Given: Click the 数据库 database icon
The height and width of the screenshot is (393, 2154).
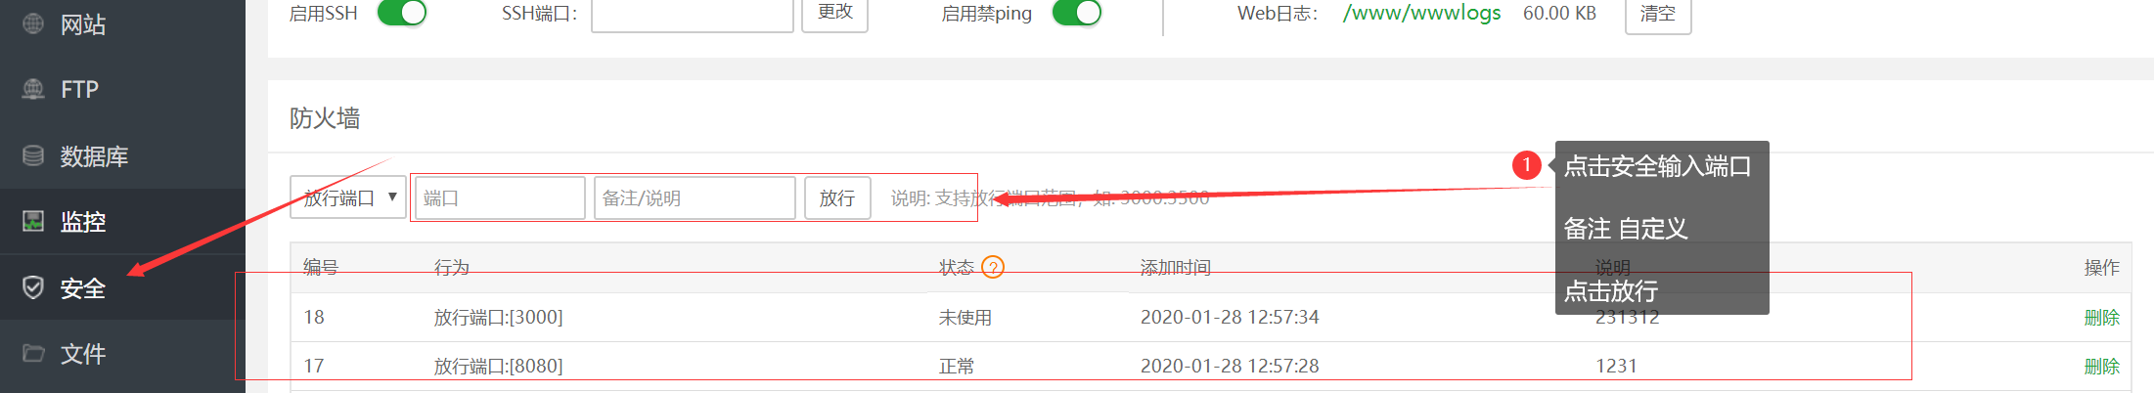Looking at the screenshot, I should [33, 155].
